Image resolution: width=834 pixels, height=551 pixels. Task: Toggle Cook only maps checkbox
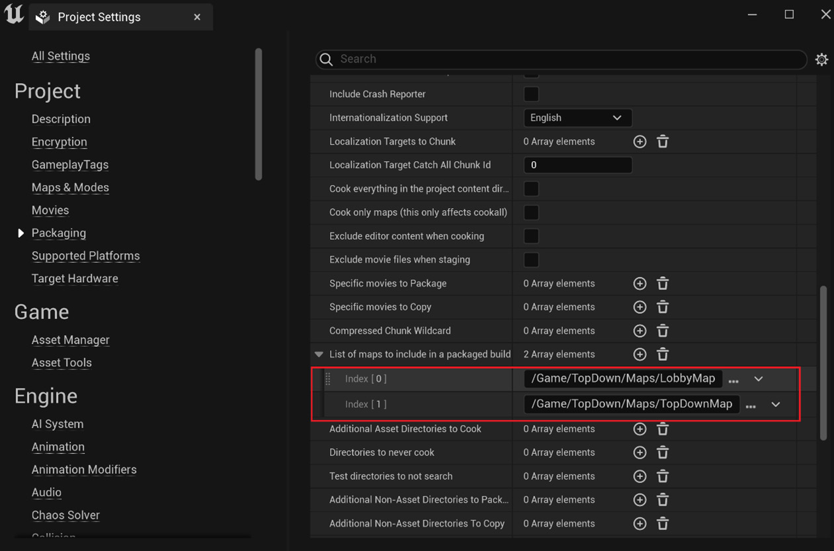point(531,212)
